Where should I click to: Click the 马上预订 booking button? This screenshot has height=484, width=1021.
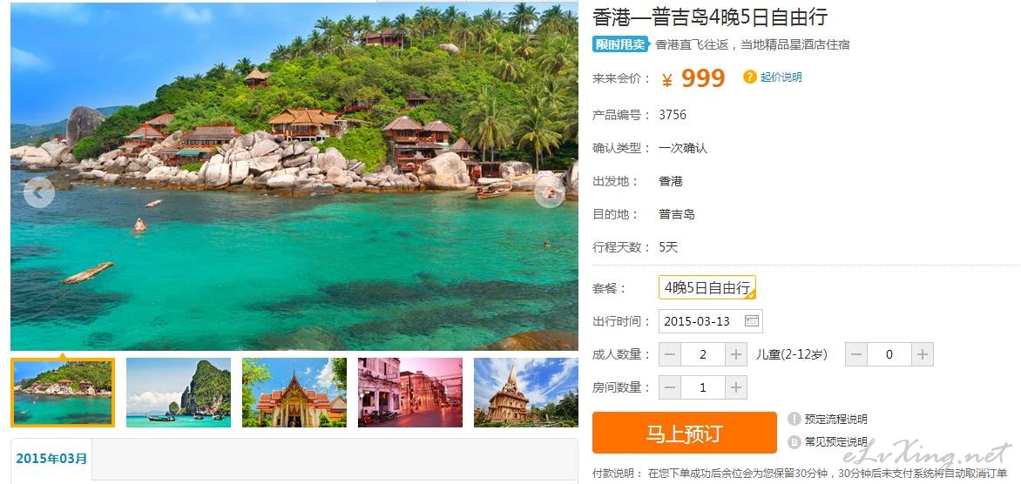point(685,433)
